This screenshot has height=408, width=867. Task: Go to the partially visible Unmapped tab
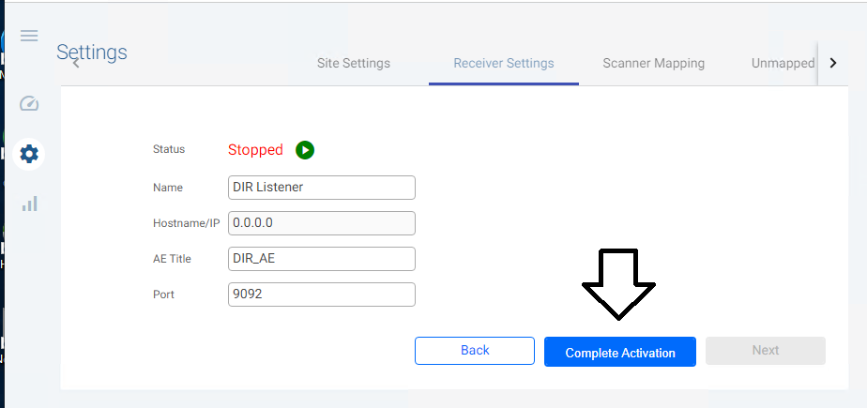coord(783,64)
